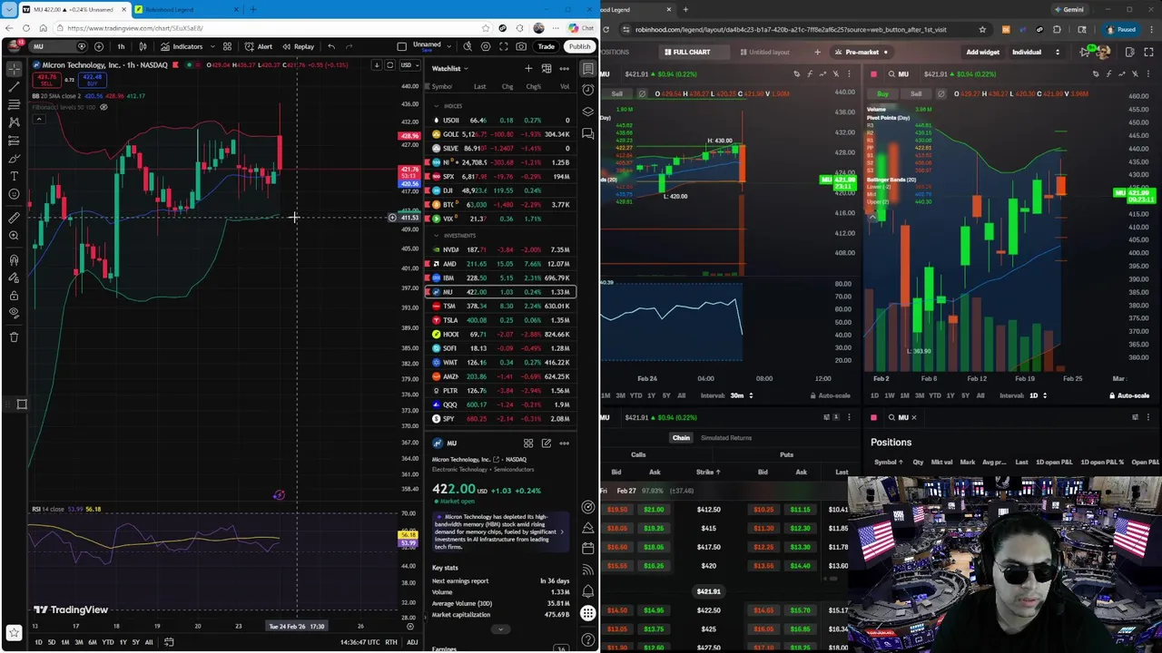Open TradingView chart settings gear
The image size is (1162, 653).
click(486, 46)
